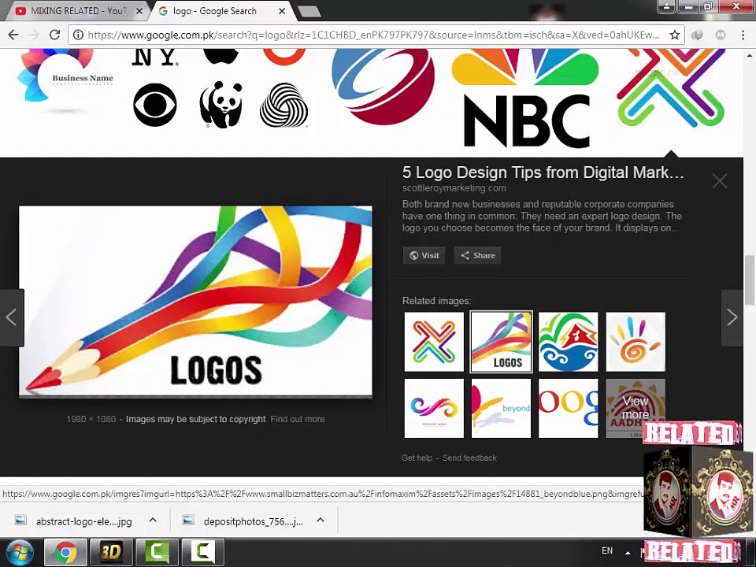756x567 pixels.
Task: Reload the page with the refresh icon
Action: (54, 35)
